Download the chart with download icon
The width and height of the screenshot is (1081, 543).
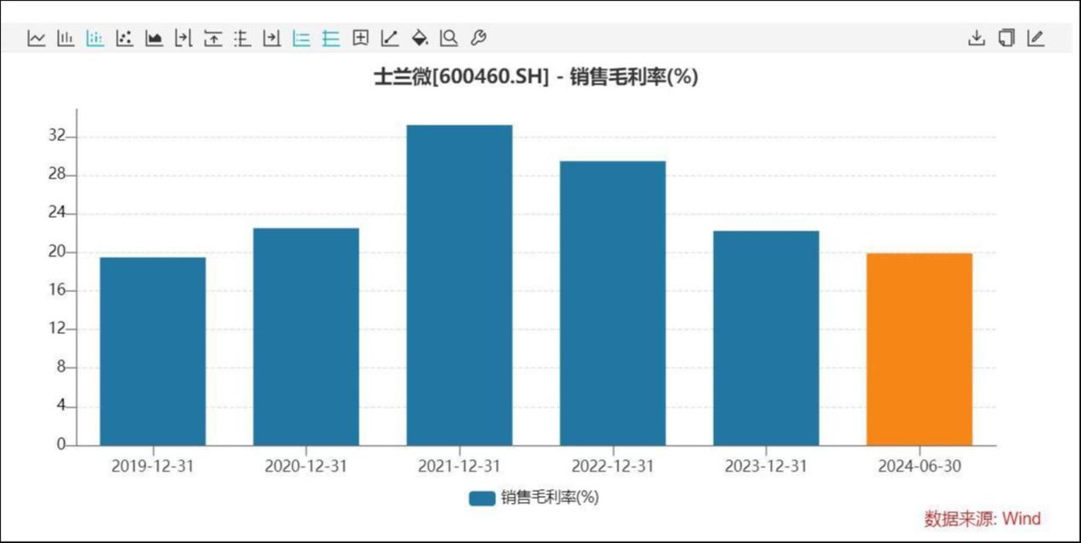tap(977, 38)
